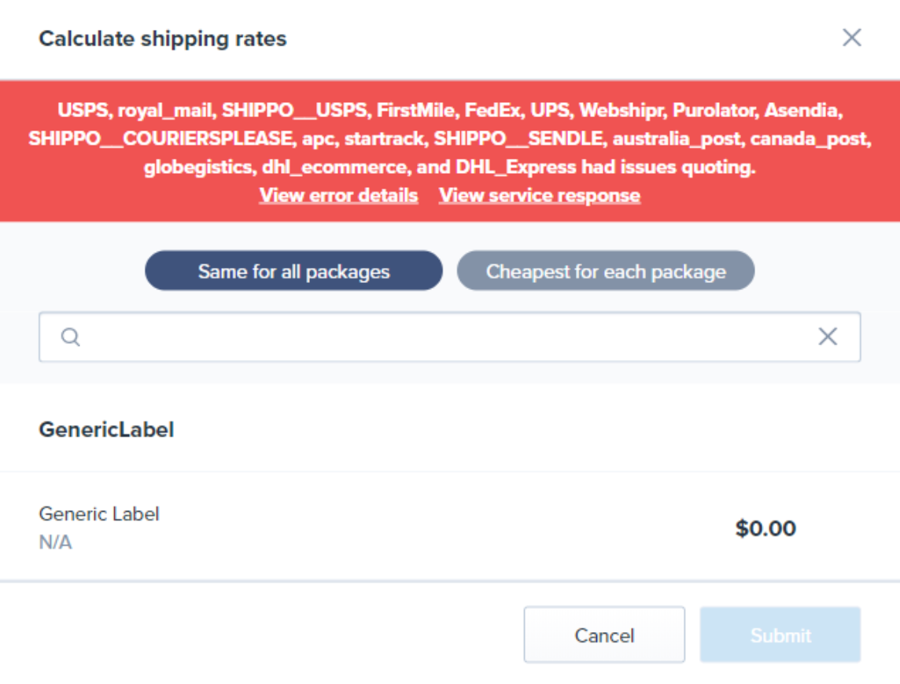Screen dimensions: 900x684
Task: Open the View error details link
Action: 338,195
